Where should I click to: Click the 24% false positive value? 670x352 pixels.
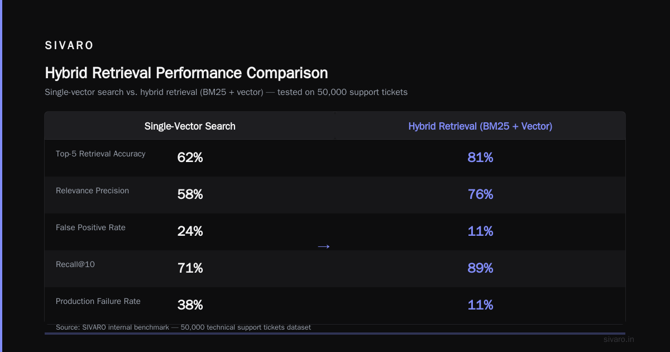tap(190, 231)
